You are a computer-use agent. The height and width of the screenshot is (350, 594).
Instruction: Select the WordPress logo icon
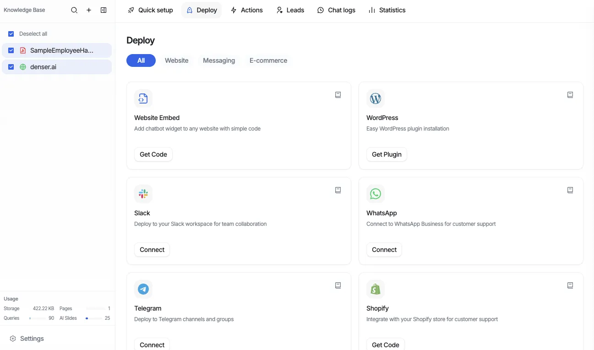point(376,98)
